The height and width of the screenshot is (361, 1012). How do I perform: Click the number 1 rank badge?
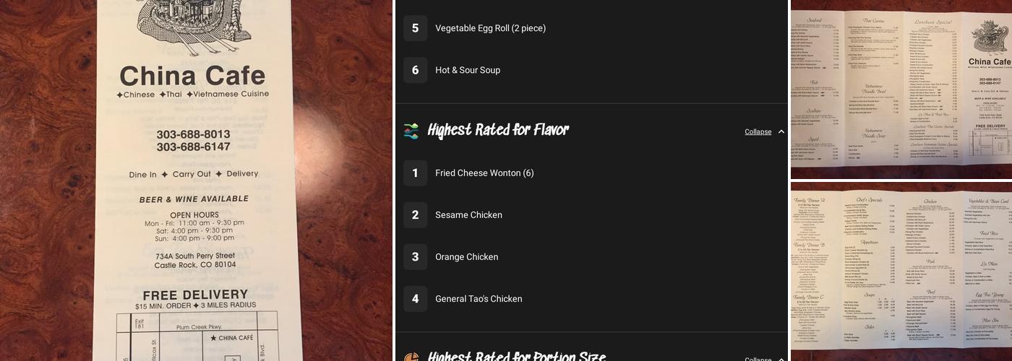(415, 173)
